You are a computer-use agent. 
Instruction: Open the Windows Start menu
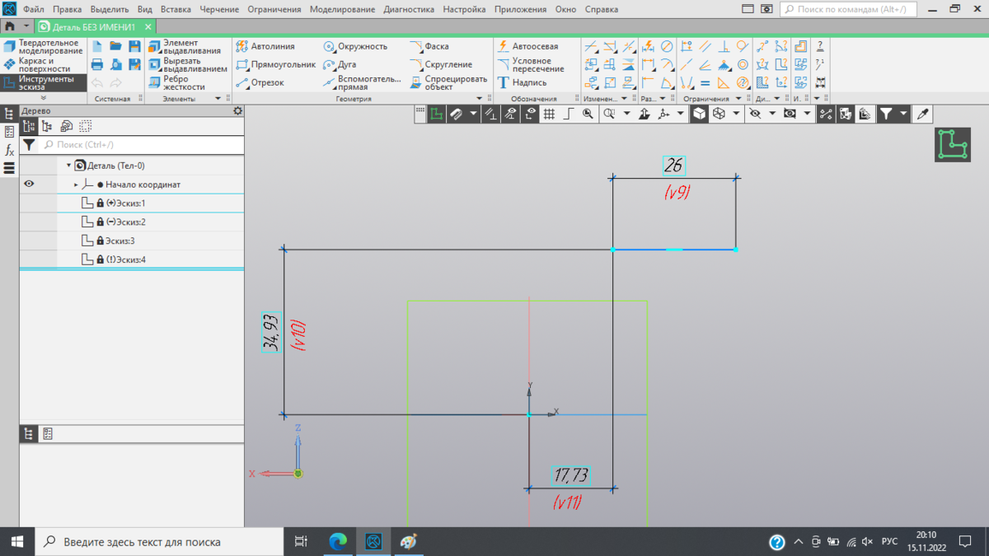click(x=16, y=541)
